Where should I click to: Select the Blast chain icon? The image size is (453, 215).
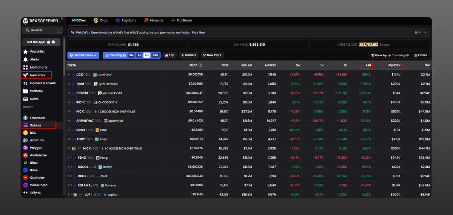[26, 162]
